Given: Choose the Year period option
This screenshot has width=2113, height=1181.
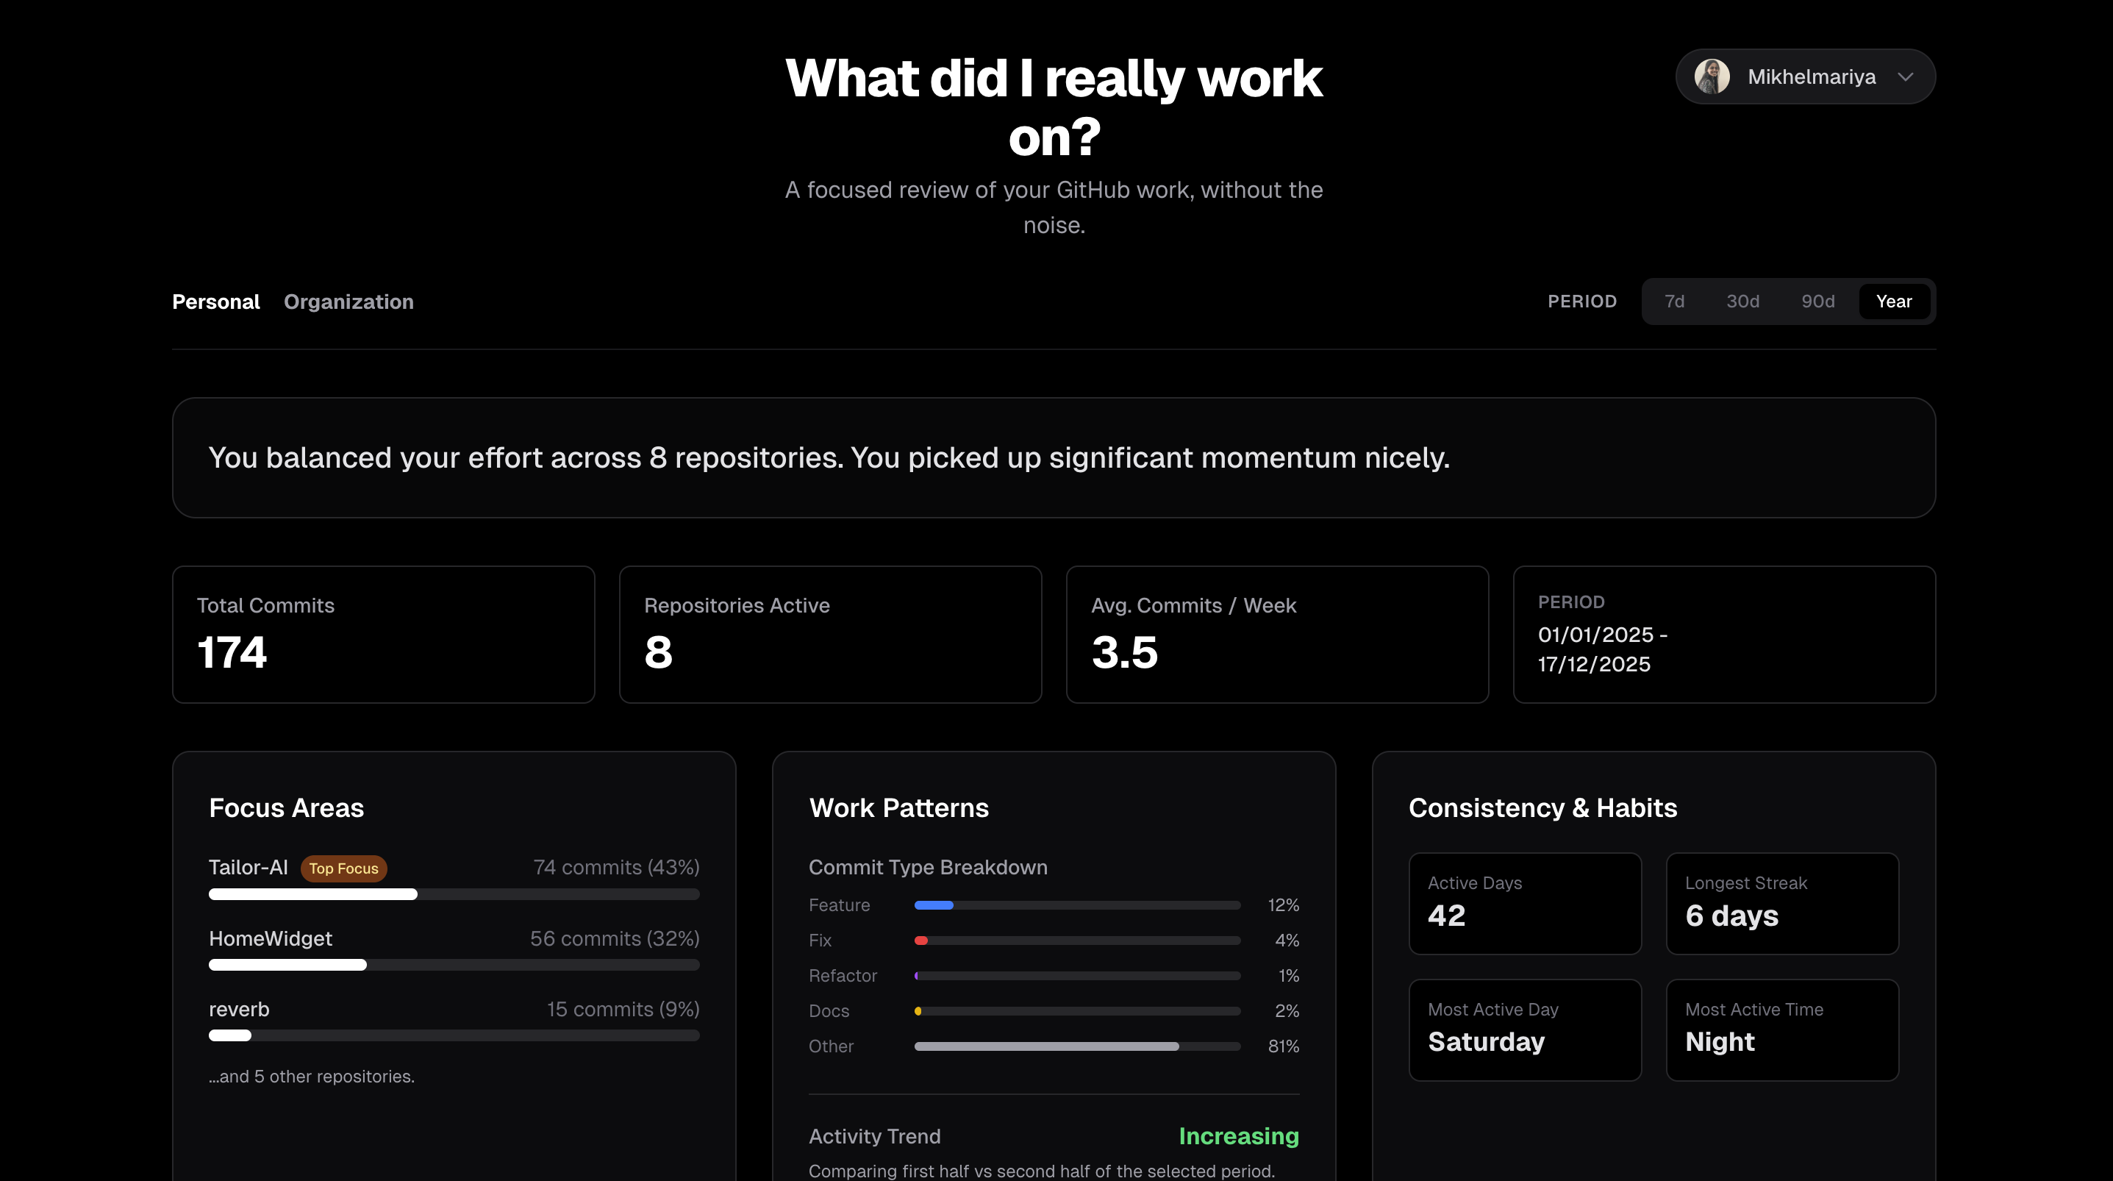Looking at the screenshot, I should [1893, 302].
